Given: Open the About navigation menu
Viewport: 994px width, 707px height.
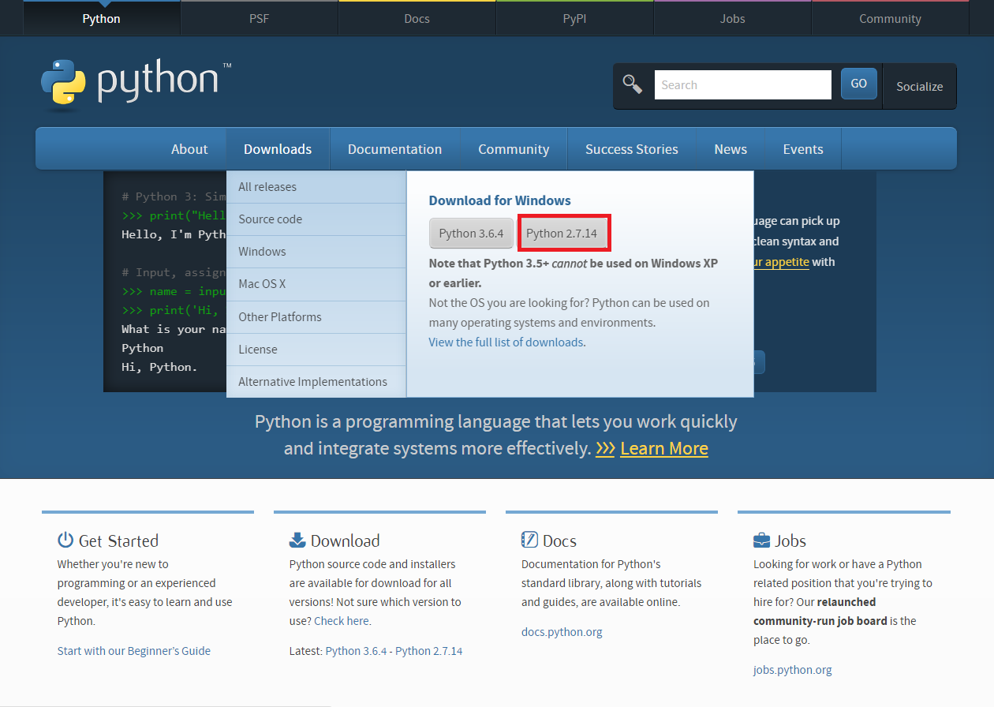Looking at the screenshot, I should pos(189,149).
